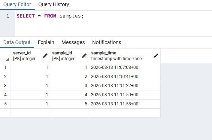Click the edit pencil icon for sample_time column
This screenshot has width=212, height=140.
click(x=156, y=55)
